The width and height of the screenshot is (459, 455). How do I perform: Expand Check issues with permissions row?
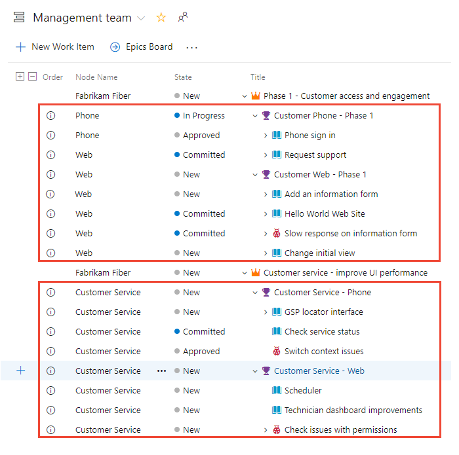click(266, 430)
